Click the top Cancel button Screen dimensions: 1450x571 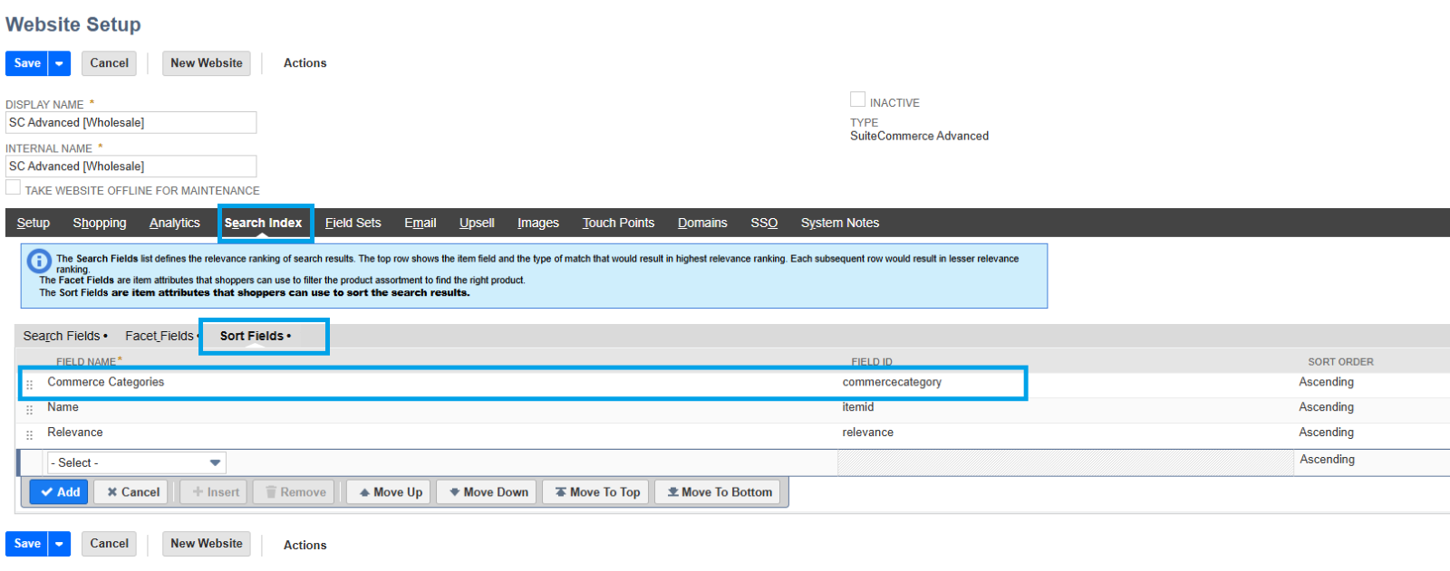coord(109,63)
